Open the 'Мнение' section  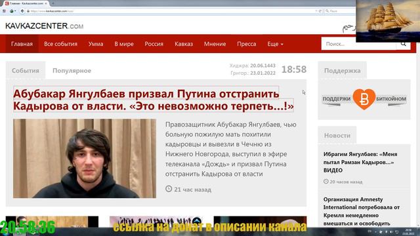coord(215,44)
